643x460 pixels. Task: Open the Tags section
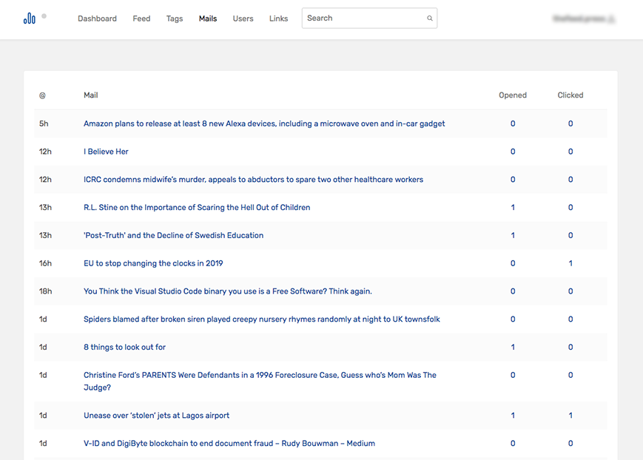pos(175,18)
